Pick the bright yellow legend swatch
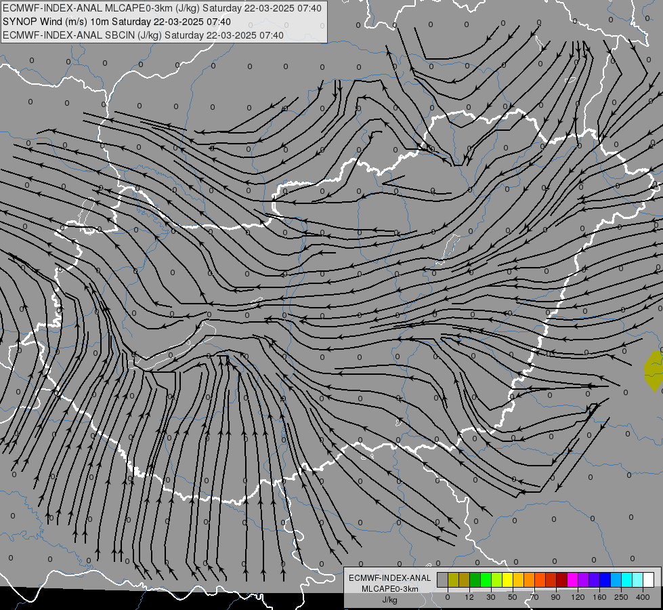Screen dimensions: 663x610 508,579
